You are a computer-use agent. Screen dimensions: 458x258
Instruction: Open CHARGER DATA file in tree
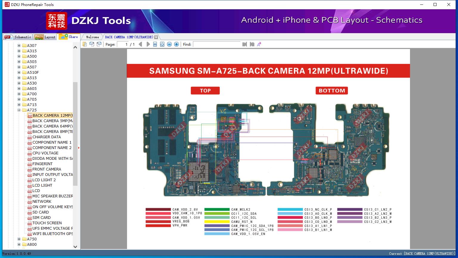pyautogui.click(x=47, y=137)
